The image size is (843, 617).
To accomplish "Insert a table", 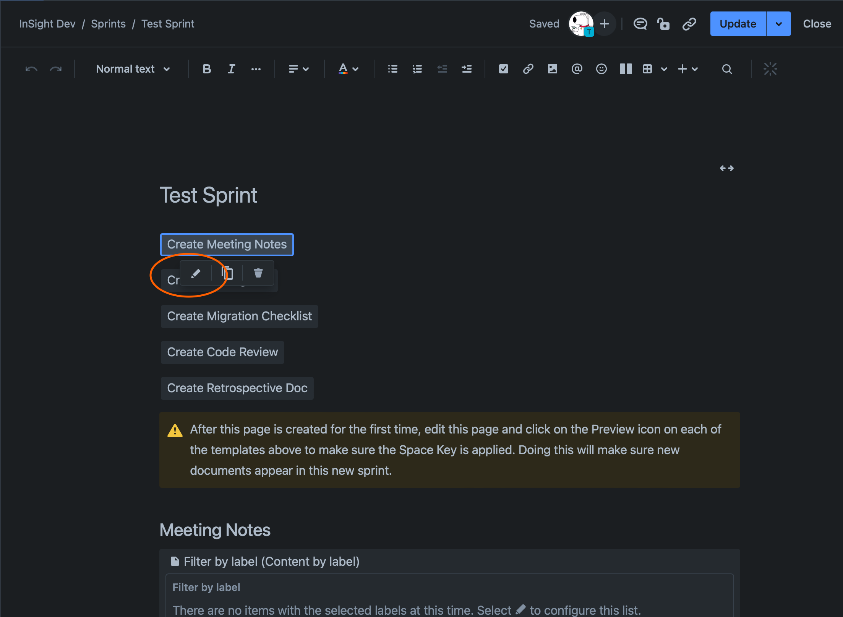I will click(647, 69).
